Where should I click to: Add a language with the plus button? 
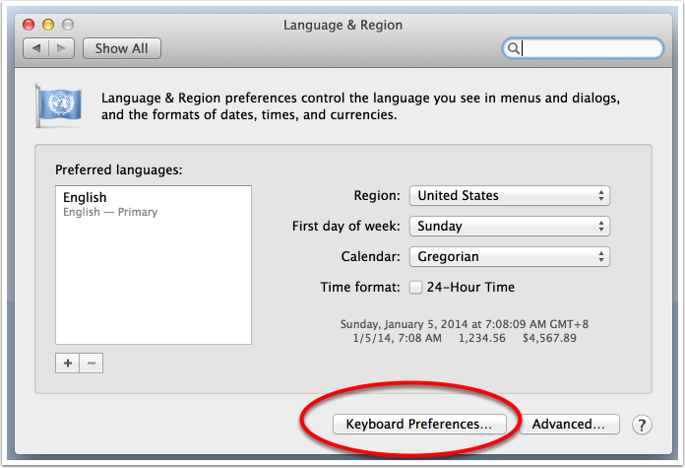click(68, 363)
